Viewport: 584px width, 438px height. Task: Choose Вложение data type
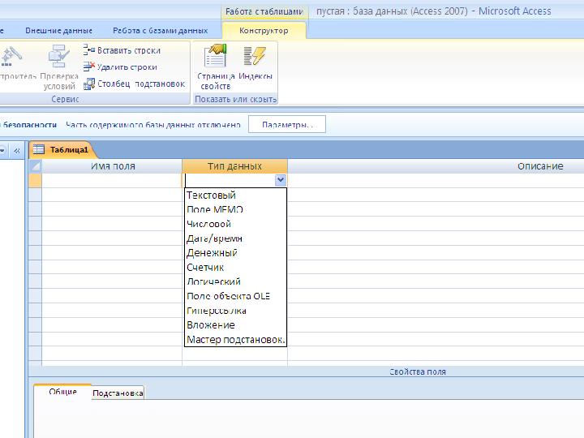[x=235, y=325]
